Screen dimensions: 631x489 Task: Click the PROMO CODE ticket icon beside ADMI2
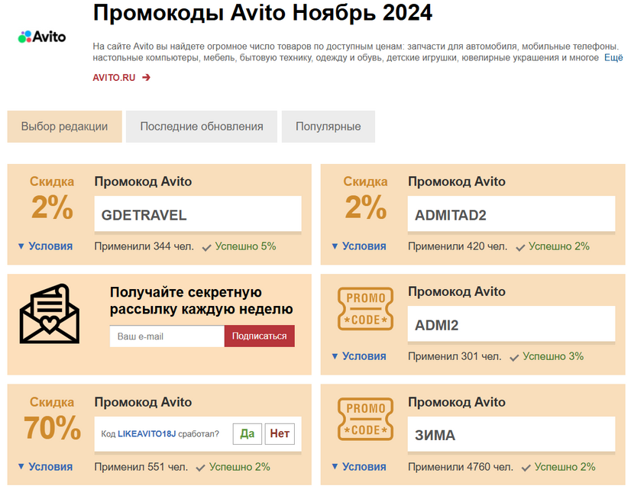click(x=365, y=309)
